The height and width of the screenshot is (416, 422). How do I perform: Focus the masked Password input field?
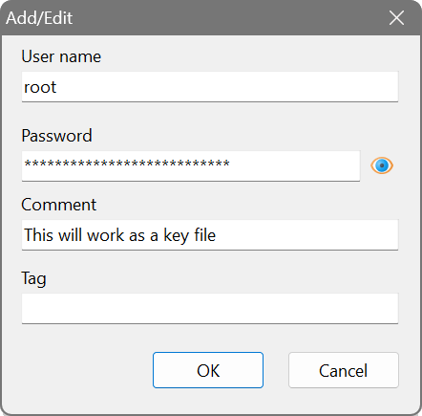click(191, 165)
